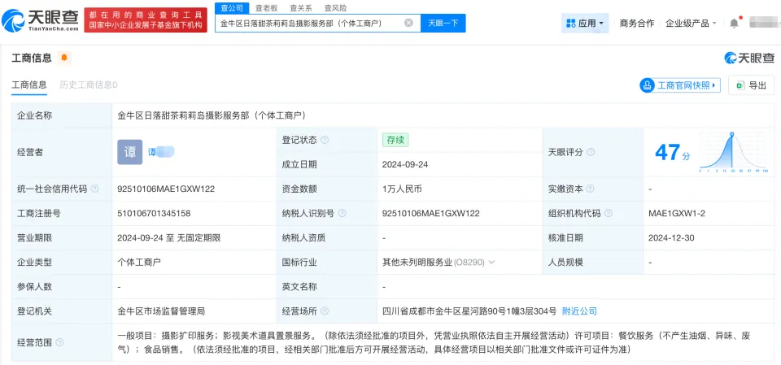Show help for 纳税人识别号

(343, 213)
